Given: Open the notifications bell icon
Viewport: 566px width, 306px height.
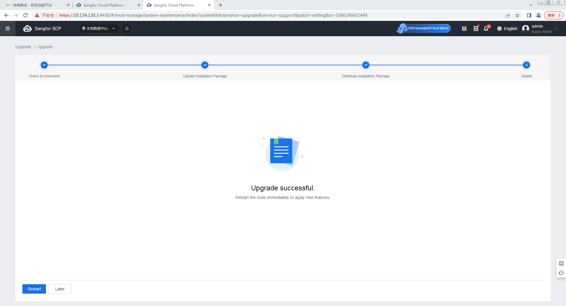Looking at the screenshot, I should tap(486, 29).
